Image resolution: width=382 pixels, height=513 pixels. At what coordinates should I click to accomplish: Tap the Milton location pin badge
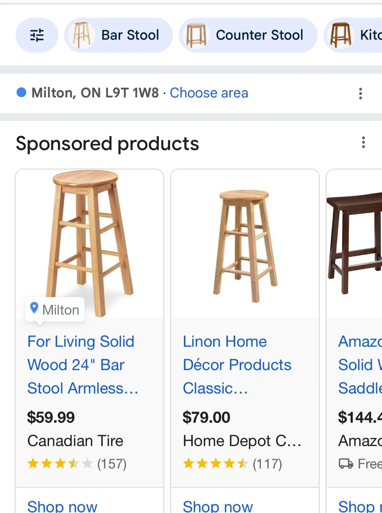click(x=55, y=310)
